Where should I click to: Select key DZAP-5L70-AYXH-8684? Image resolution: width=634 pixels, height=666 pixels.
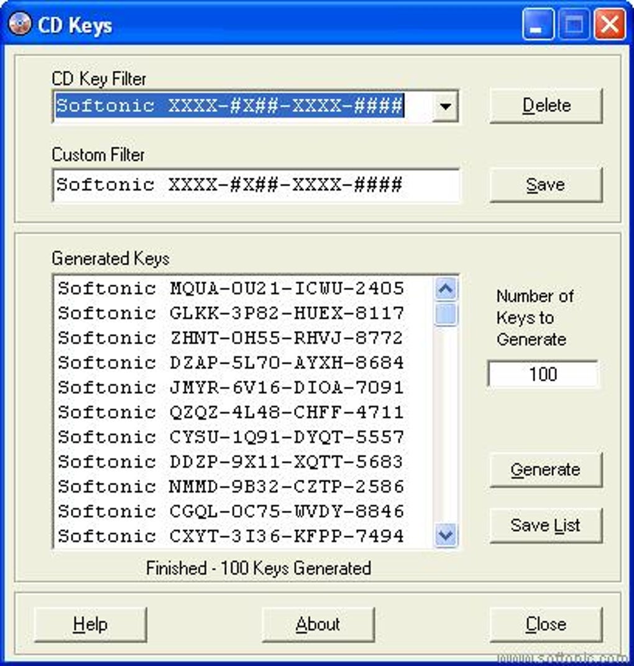[231, 363]
